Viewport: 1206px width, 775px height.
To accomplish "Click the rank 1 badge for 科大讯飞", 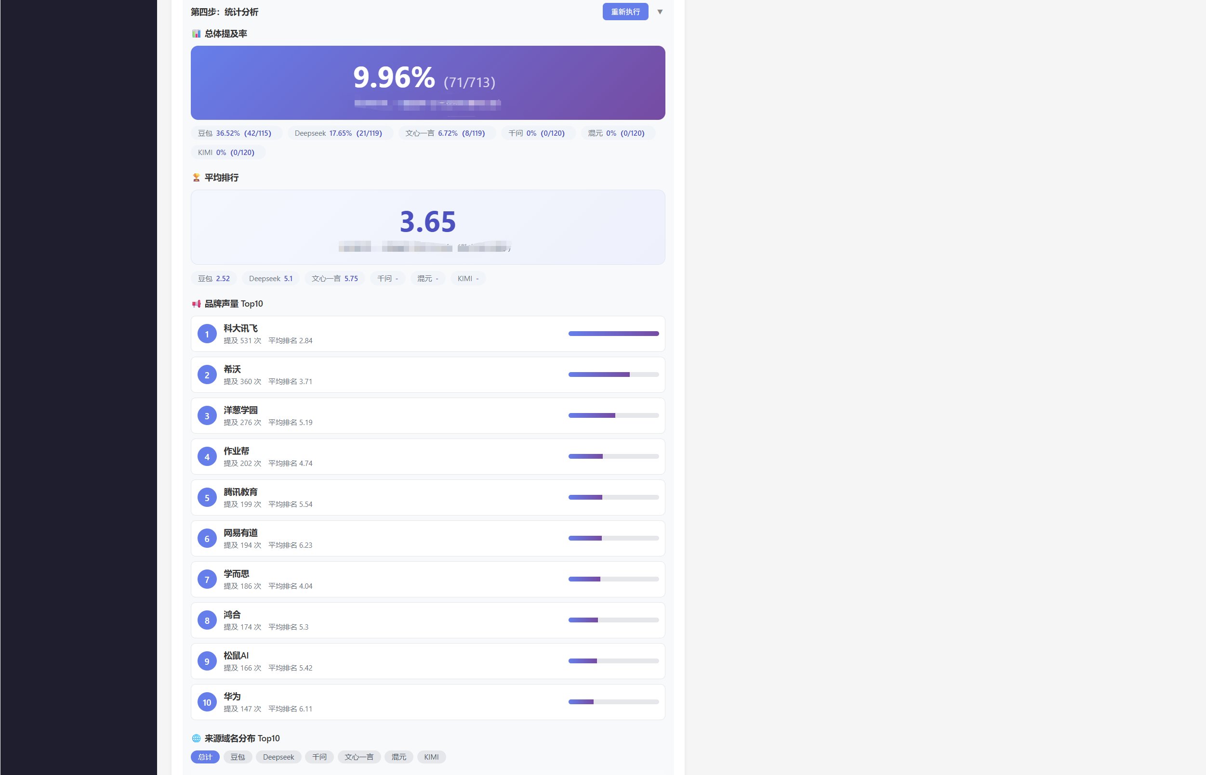I will tap(207, 334).
